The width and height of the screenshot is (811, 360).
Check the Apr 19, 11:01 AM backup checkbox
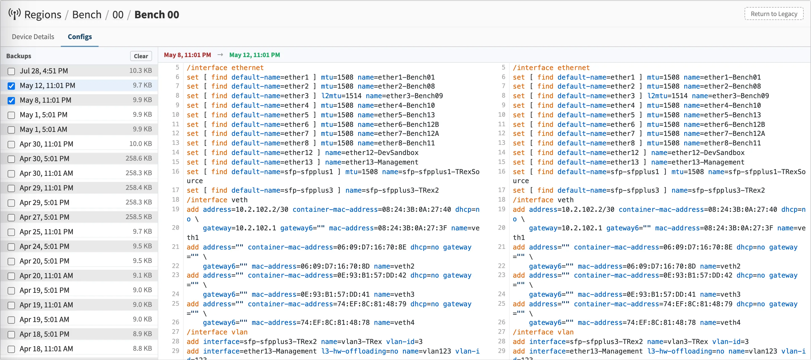[x=11, y=305]
